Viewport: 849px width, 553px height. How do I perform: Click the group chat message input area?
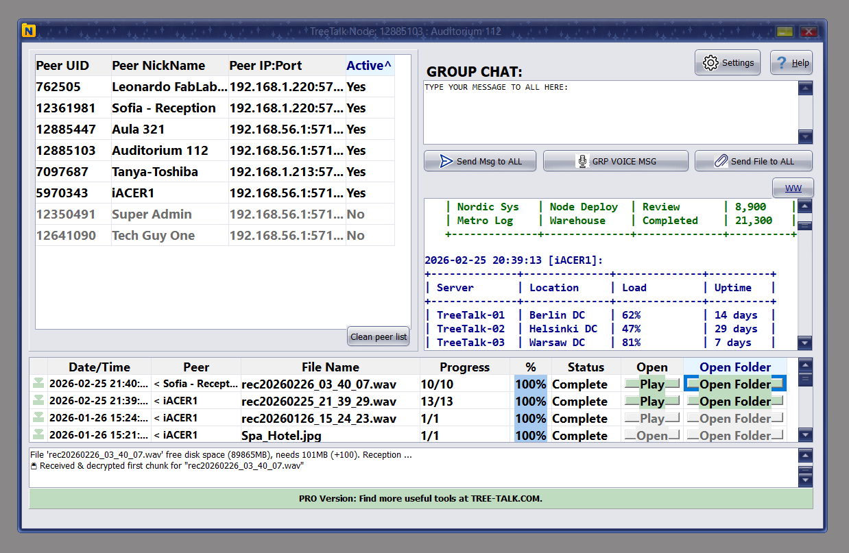[x=610, y=113]
